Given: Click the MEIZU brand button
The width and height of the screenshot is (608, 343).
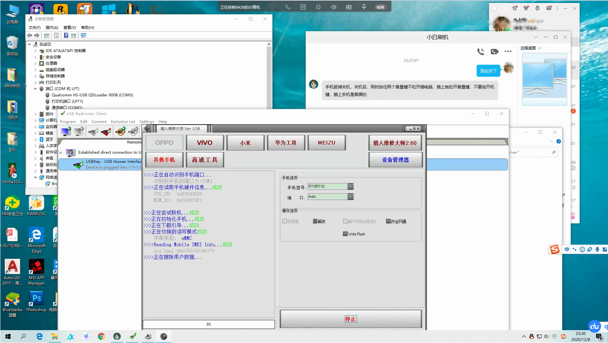Looking at the screenshot, I should click(326, 143).
